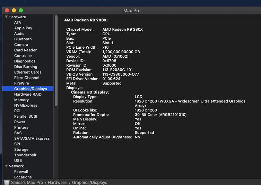Open Diagnostics in the sidebar
Viewport: 261px width, 185px height.
point(25,61)
